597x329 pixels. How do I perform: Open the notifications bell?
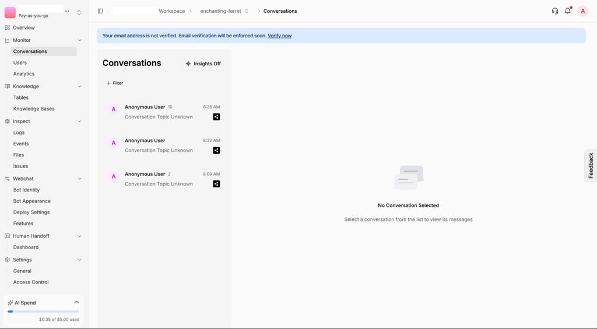(x=568, y=10)
